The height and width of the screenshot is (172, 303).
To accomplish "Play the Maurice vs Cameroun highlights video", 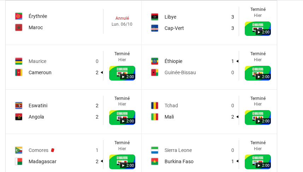I will pyautogui.click(x=122, y=73).
